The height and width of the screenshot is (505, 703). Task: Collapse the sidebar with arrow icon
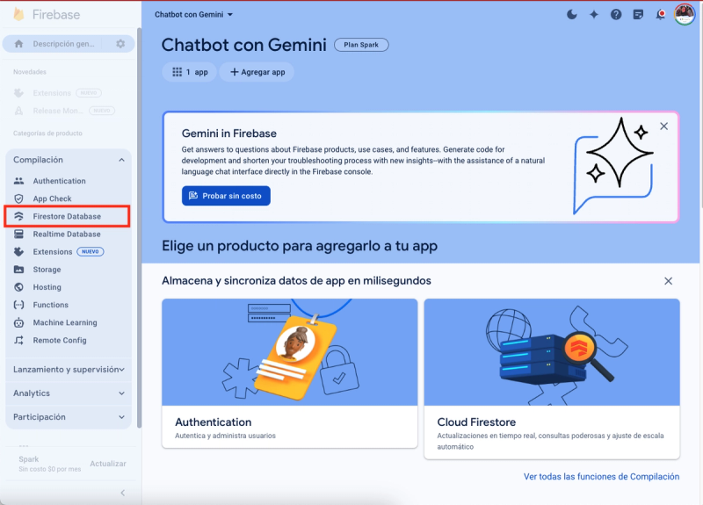123,493
